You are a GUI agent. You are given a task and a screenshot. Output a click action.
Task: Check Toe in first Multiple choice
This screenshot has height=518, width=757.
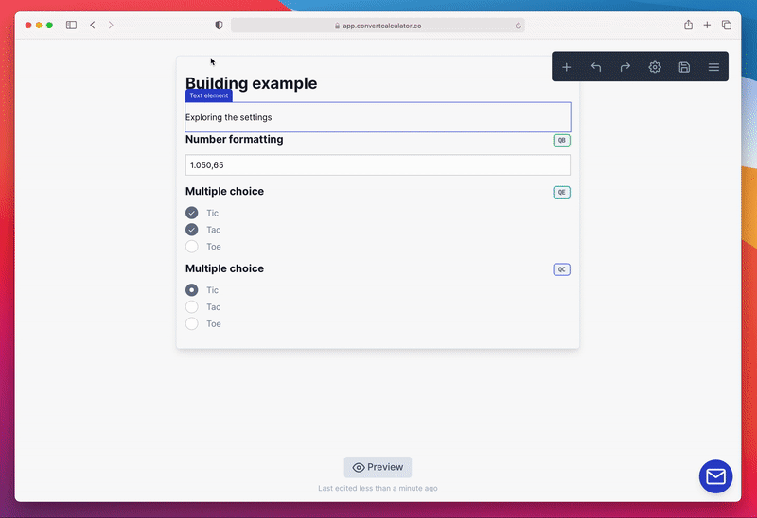192,247
